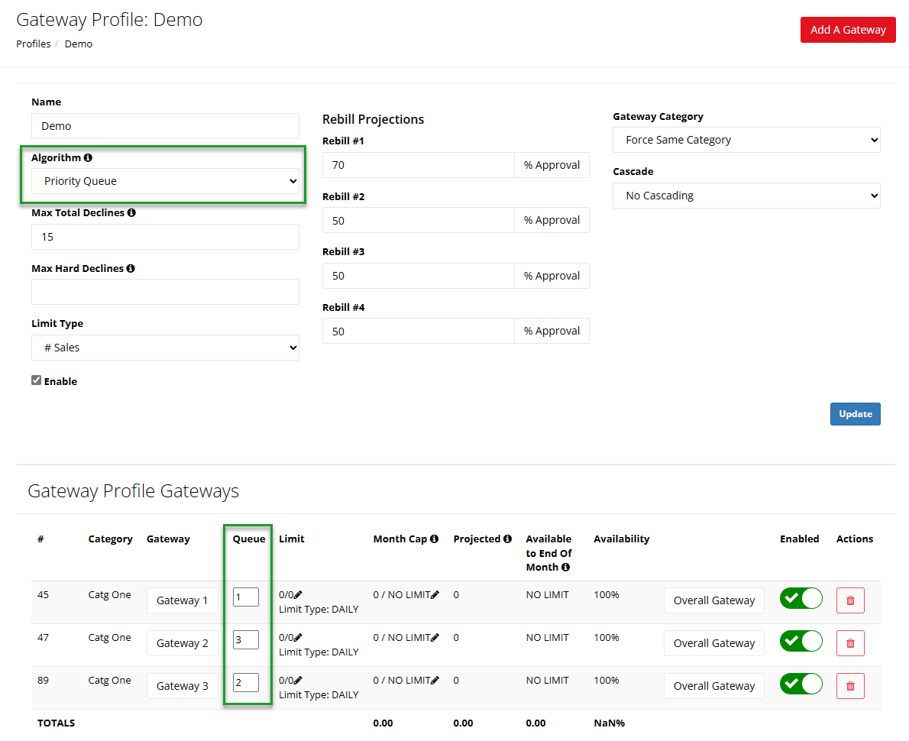Go to Profiles breadcrumb link
The height and width of the screenshot is (741, 909).
pyautogui.click(x=34, y=44)
